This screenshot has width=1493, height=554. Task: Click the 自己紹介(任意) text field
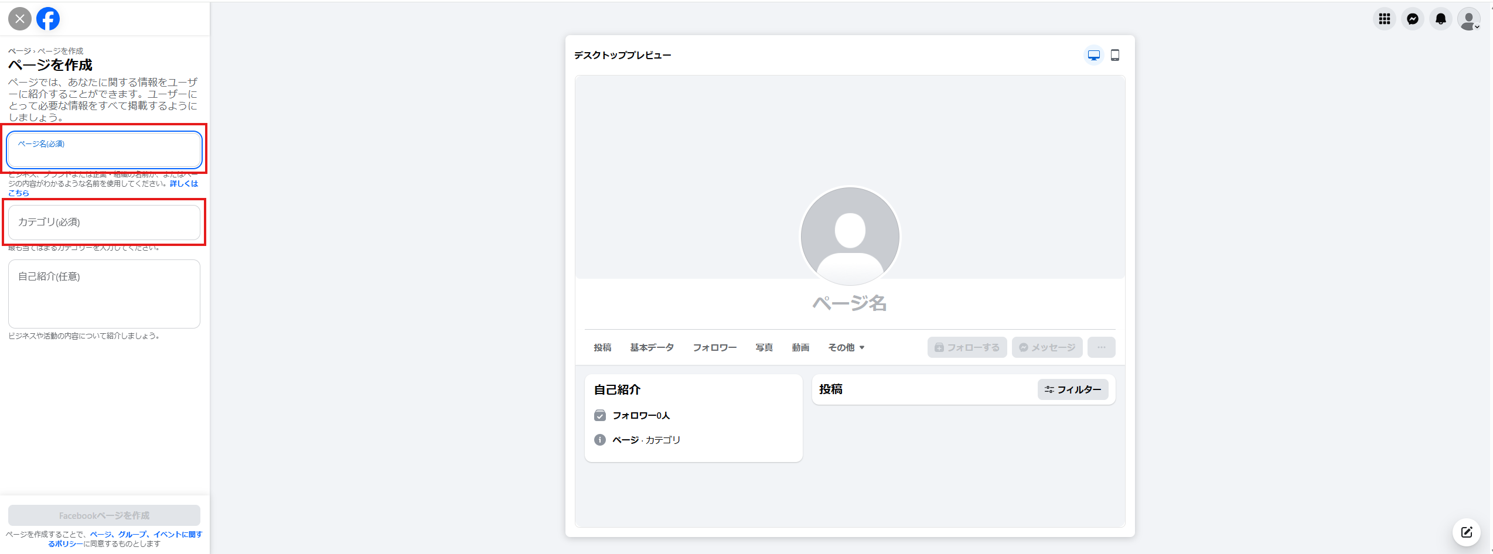tap(104, 293)
